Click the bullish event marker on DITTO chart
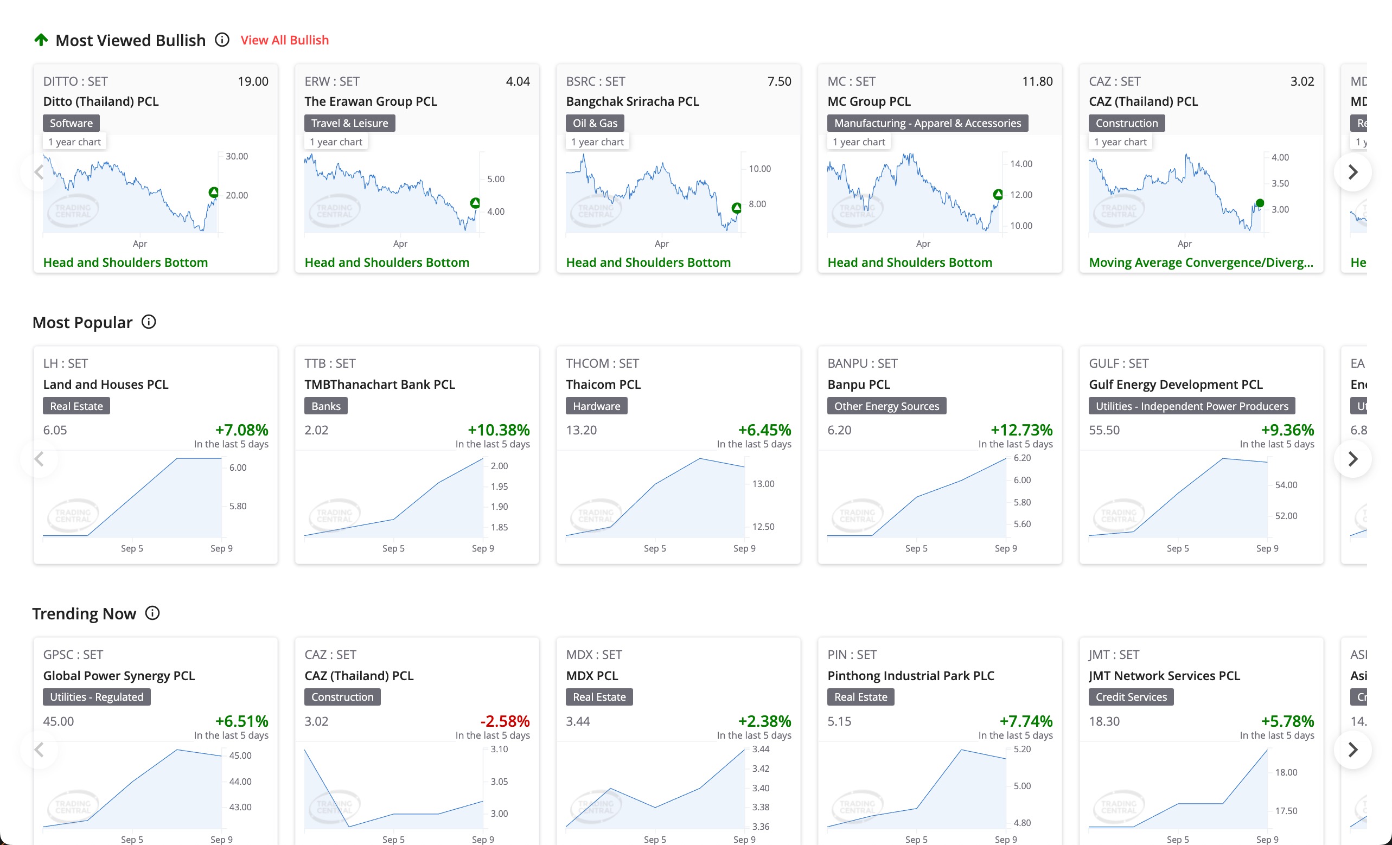 coord(214,193)
